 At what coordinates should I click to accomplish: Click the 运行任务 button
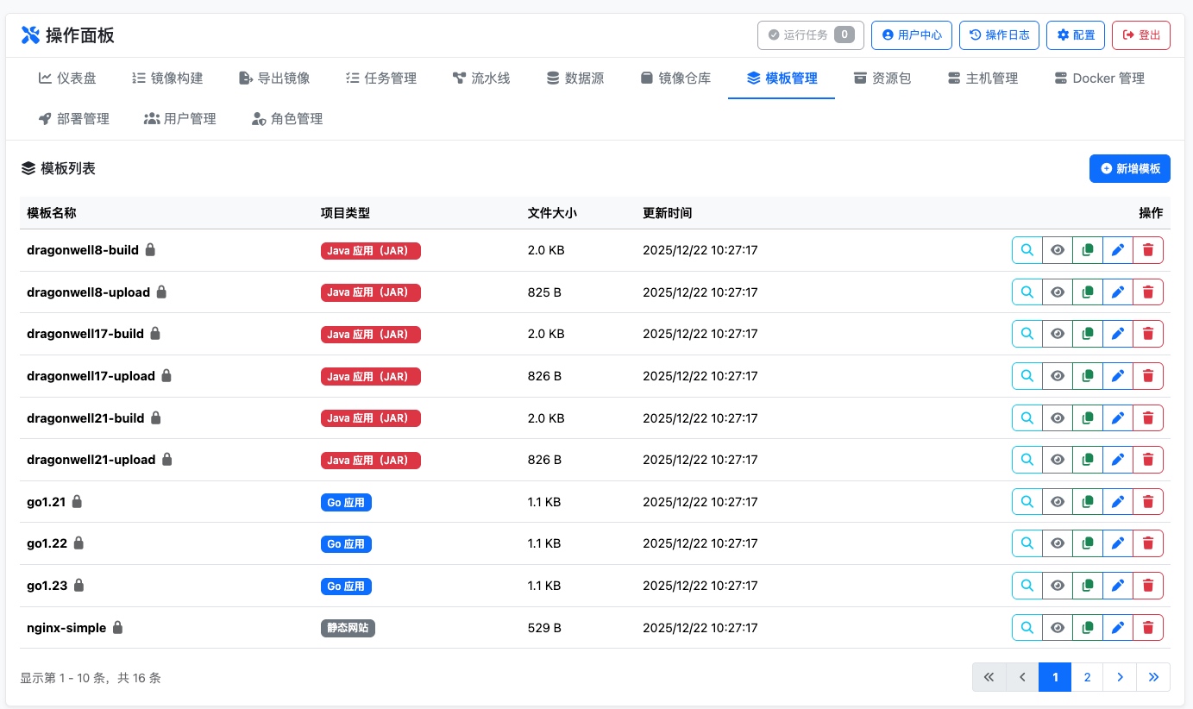tap(811, 35)
